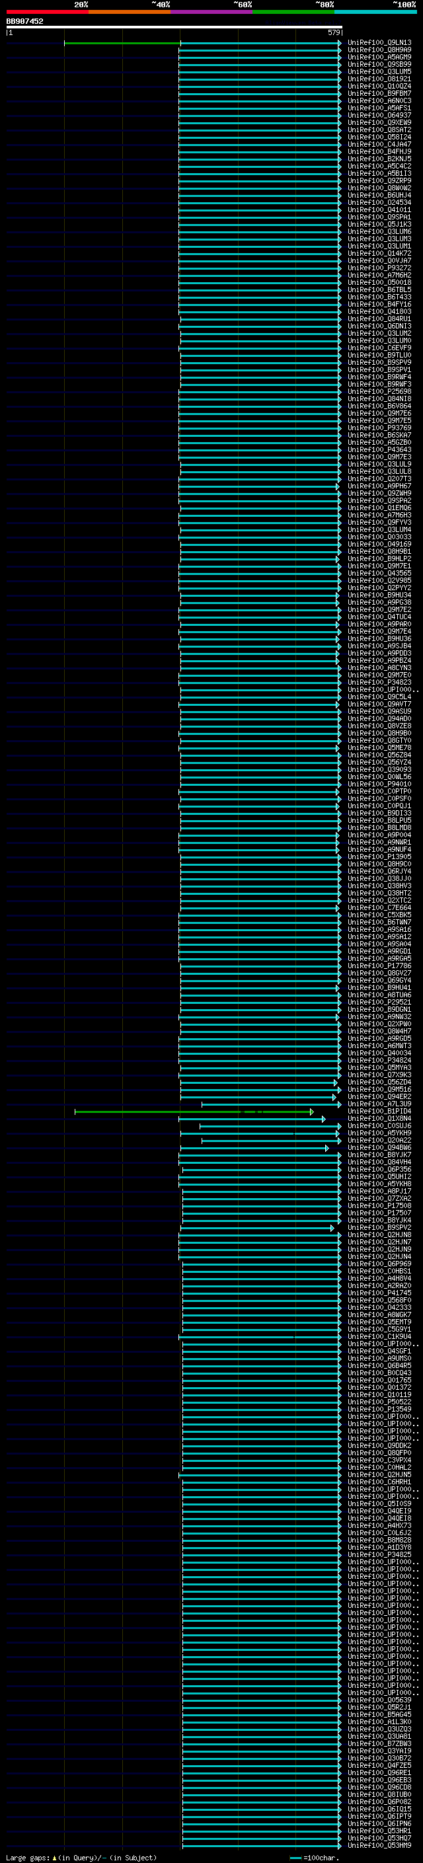Click the orange ~40% identity legend segment
Screen dimensions: 423x1863
(130, 12)
